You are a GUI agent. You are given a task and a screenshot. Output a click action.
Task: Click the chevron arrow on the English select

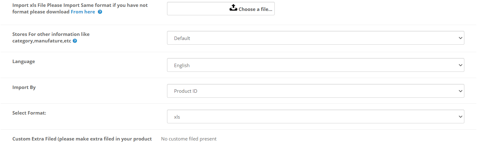point(460,65)
